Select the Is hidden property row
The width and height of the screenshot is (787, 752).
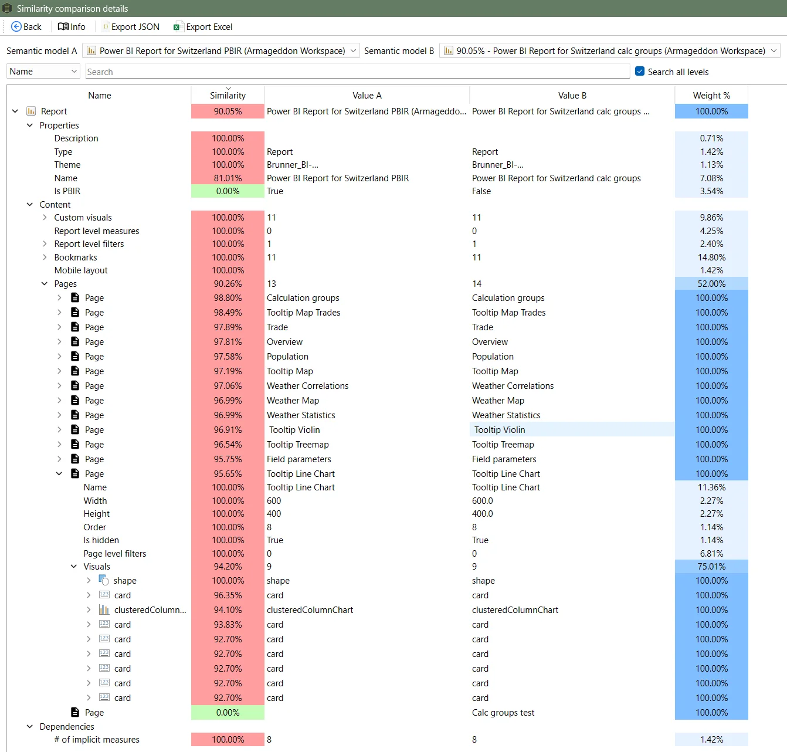[x=378, y=540]
